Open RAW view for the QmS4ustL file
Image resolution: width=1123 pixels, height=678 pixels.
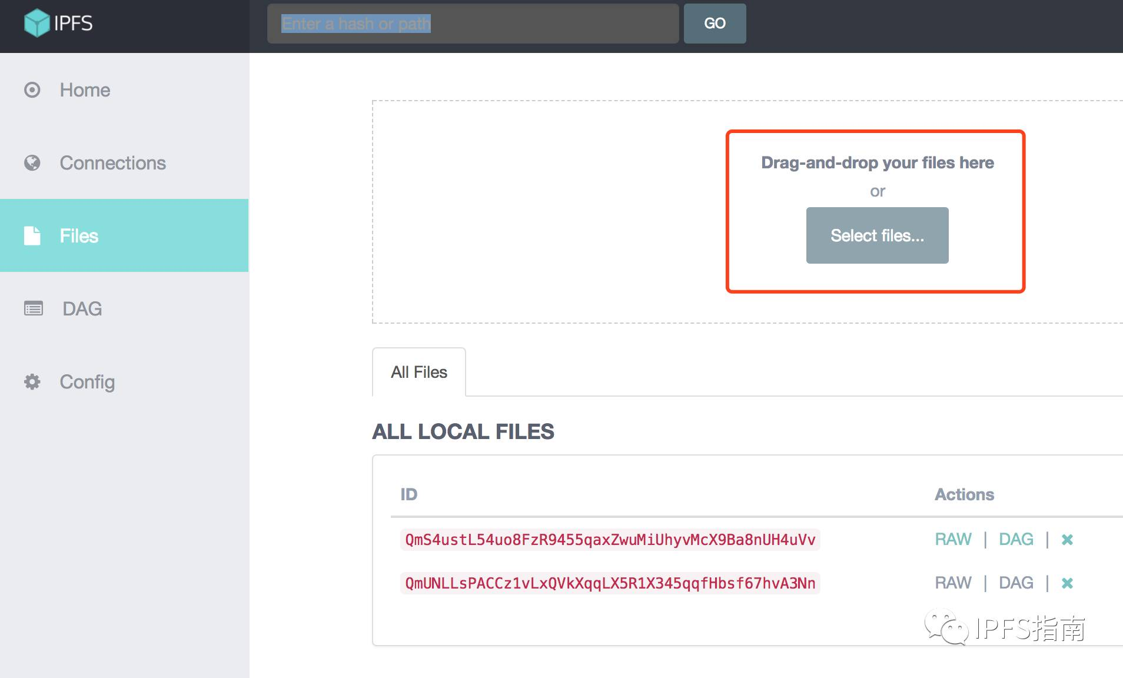pos(953,539)
